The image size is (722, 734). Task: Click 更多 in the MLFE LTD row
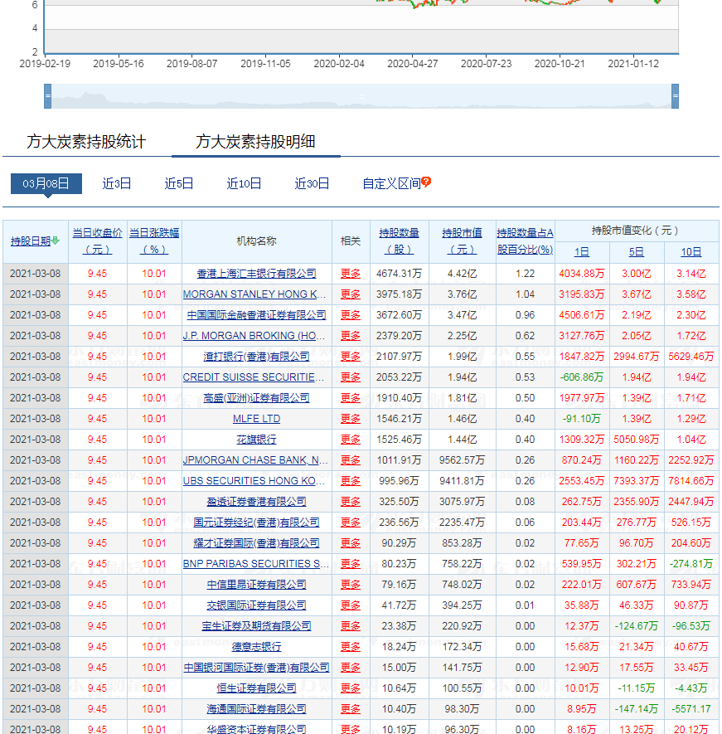[351, 419]
